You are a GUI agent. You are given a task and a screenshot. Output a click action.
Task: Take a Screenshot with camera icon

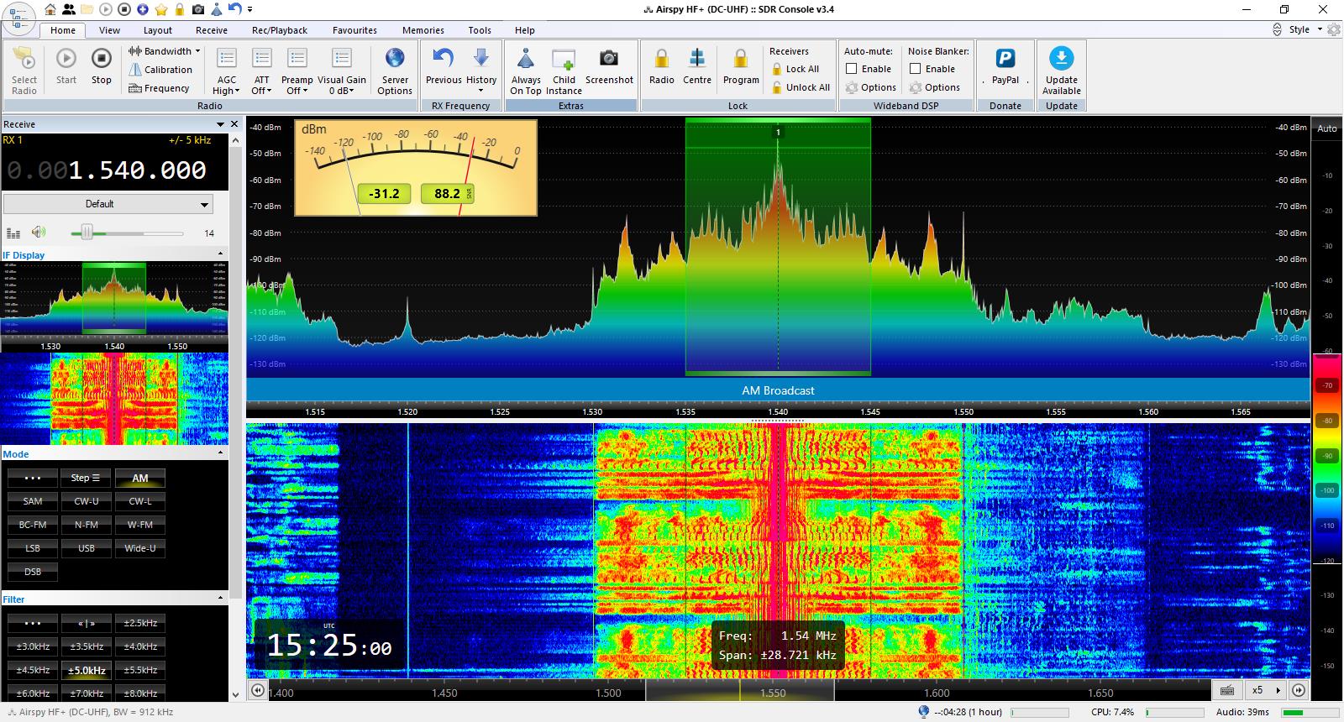point(609,59)
